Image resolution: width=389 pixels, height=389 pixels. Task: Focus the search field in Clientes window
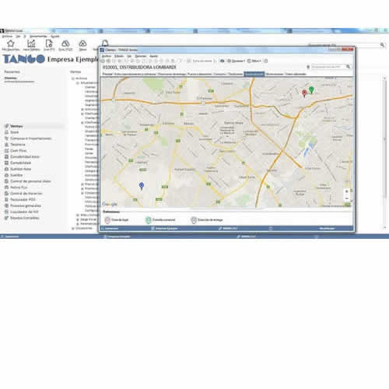coord(328,67)
